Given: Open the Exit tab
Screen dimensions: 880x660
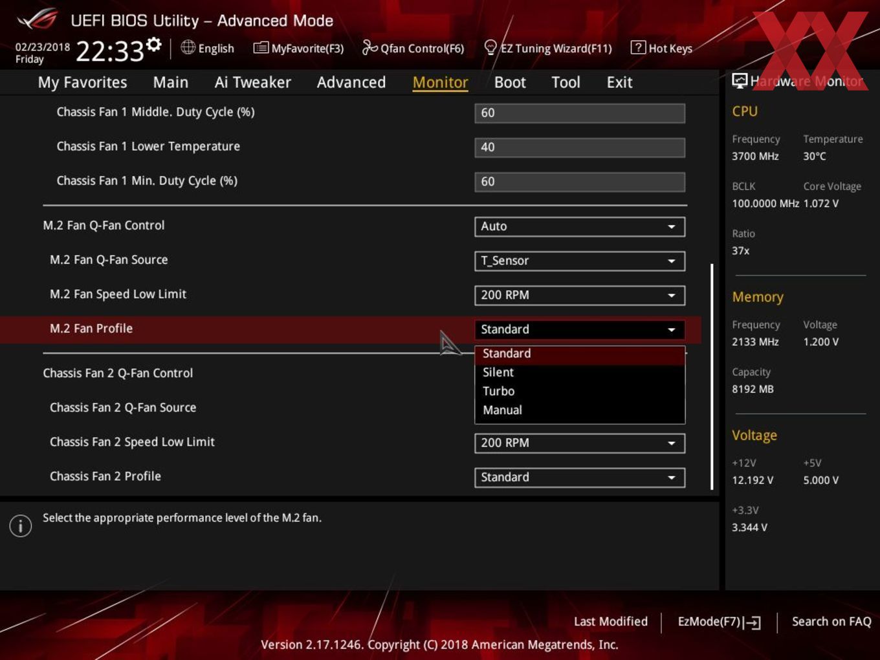Looking at the screenshot, I should pyautogui.click(x=619, y=82).
